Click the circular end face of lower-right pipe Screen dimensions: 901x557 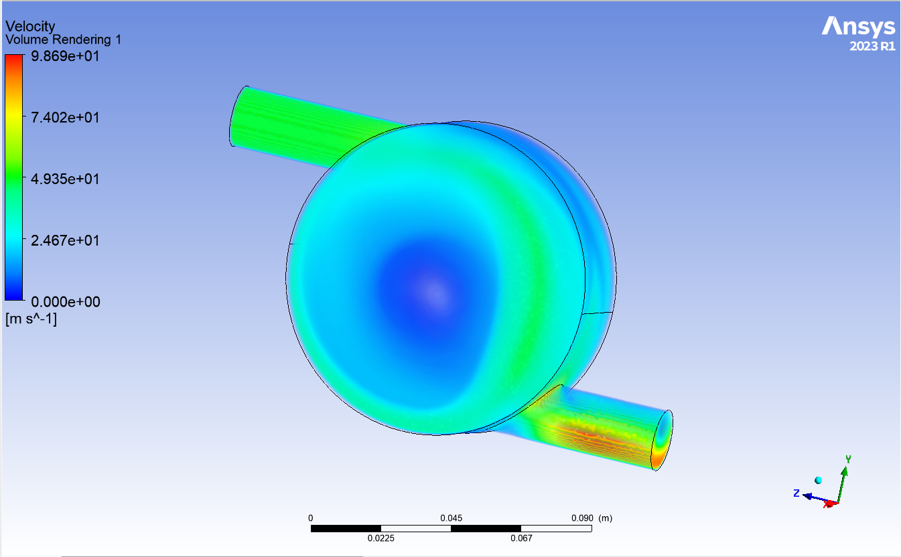(x=663, y=441)
